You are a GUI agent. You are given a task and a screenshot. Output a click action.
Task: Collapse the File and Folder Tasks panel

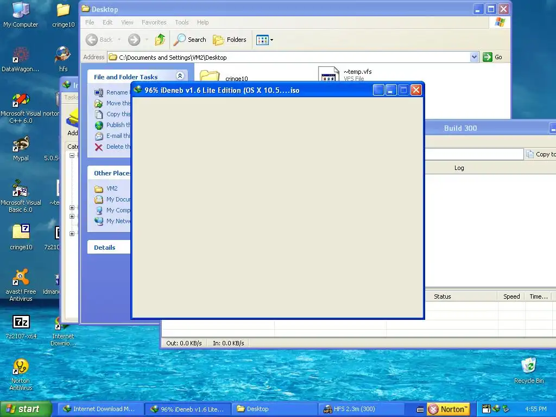click(180, 76)
